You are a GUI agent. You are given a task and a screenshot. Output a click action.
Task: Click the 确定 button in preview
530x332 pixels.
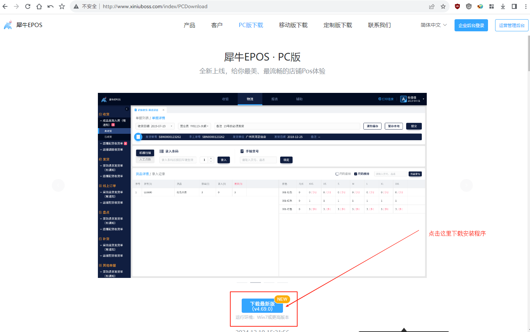(x=286, y=160)
